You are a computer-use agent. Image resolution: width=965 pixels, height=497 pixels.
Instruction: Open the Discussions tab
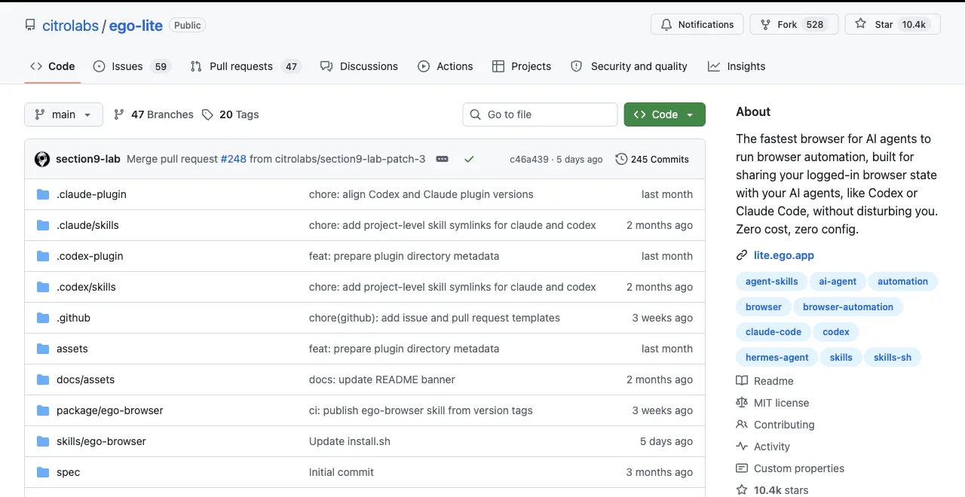click(359, 66)
